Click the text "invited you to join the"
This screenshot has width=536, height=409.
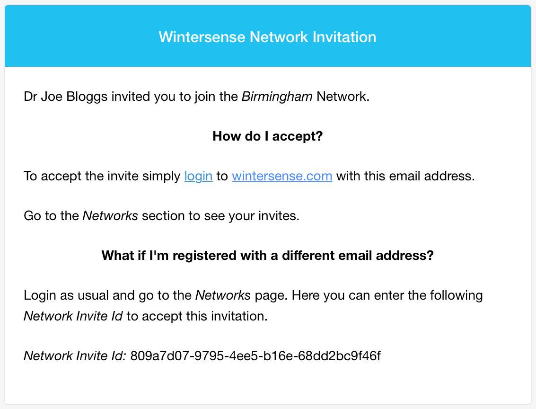tap(175, 97)
